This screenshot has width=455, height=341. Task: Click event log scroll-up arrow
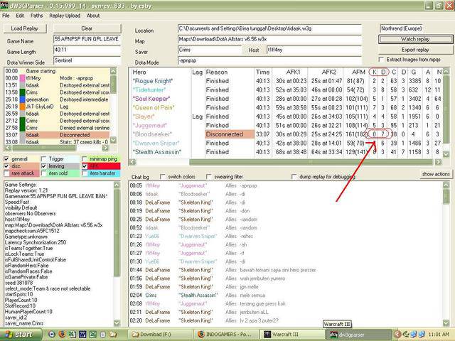pyautogui.click(x=113, y=71)
